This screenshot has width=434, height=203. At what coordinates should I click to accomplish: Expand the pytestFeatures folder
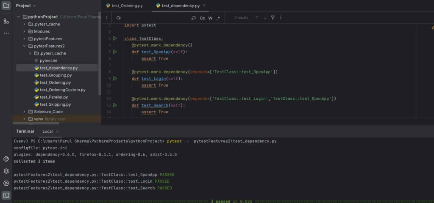(x=24, y=38)
